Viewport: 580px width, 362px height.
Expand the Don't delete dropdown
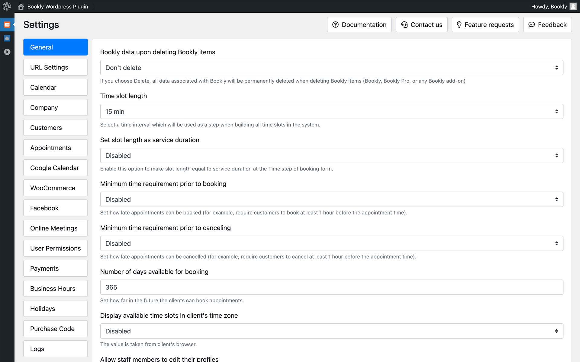click(332, 68)
